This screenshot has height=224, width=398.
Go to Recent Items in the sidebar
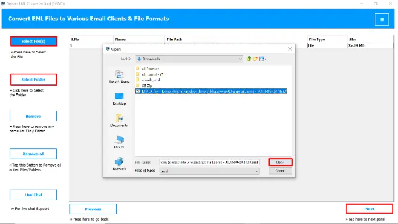pyautogui.click(x=119, y=77)
